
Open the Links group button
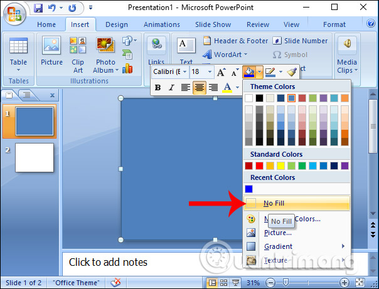pyautogui.click(x=156, y=50)
